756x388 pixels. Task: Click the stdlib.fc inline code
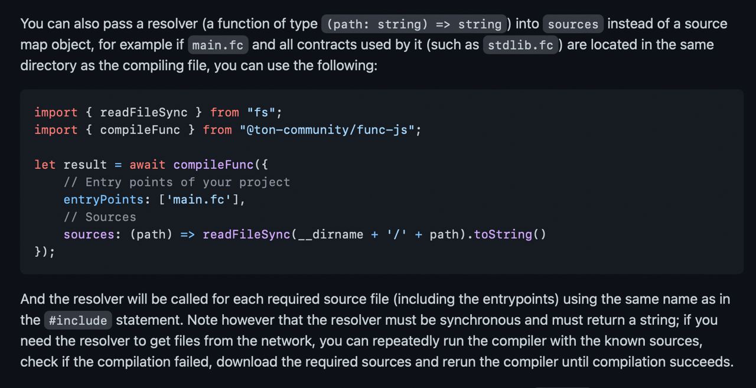click(520, 45)
